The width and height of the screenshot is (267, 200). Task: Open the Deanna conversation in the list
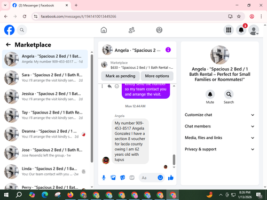click(45, 134)
